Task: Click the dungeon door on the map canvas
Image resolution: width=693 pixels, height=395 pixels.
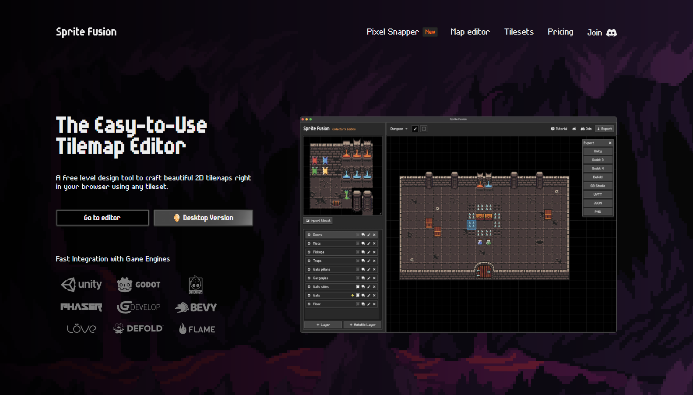Action: point(484,270)
